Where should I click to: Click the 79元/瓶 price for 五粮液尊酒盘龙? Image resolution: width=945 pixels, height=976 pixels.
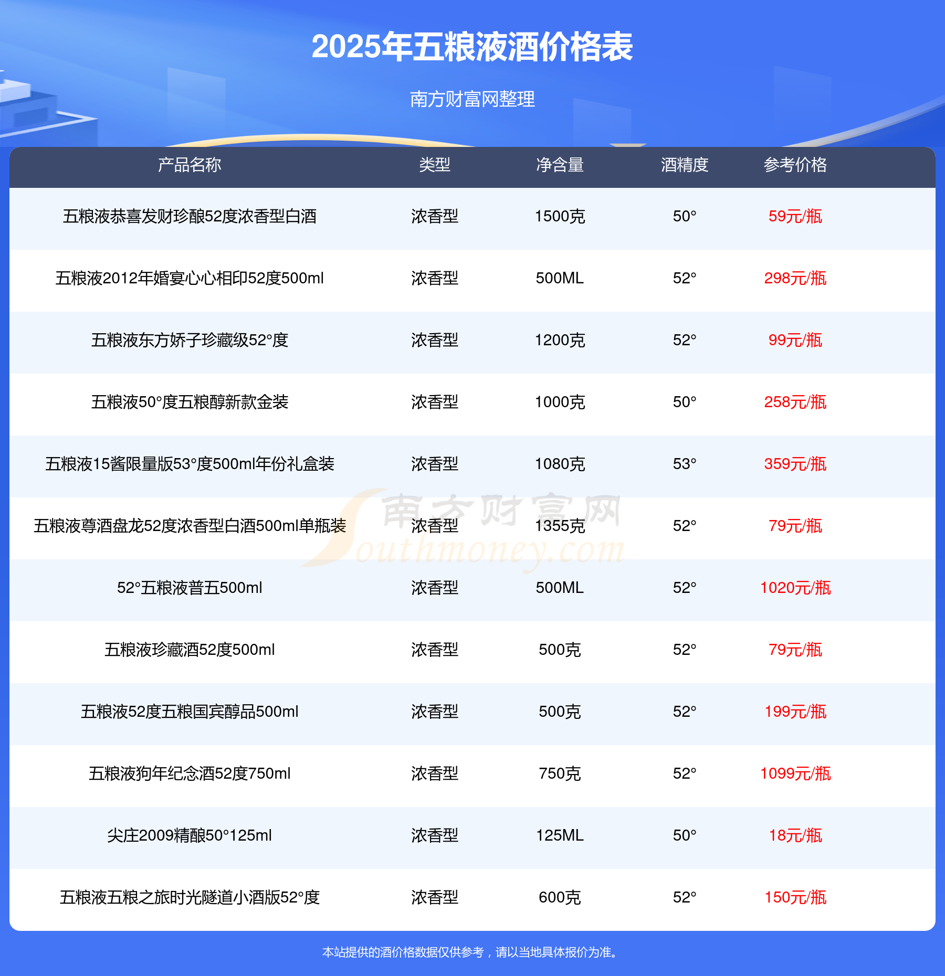click(795, 526)
